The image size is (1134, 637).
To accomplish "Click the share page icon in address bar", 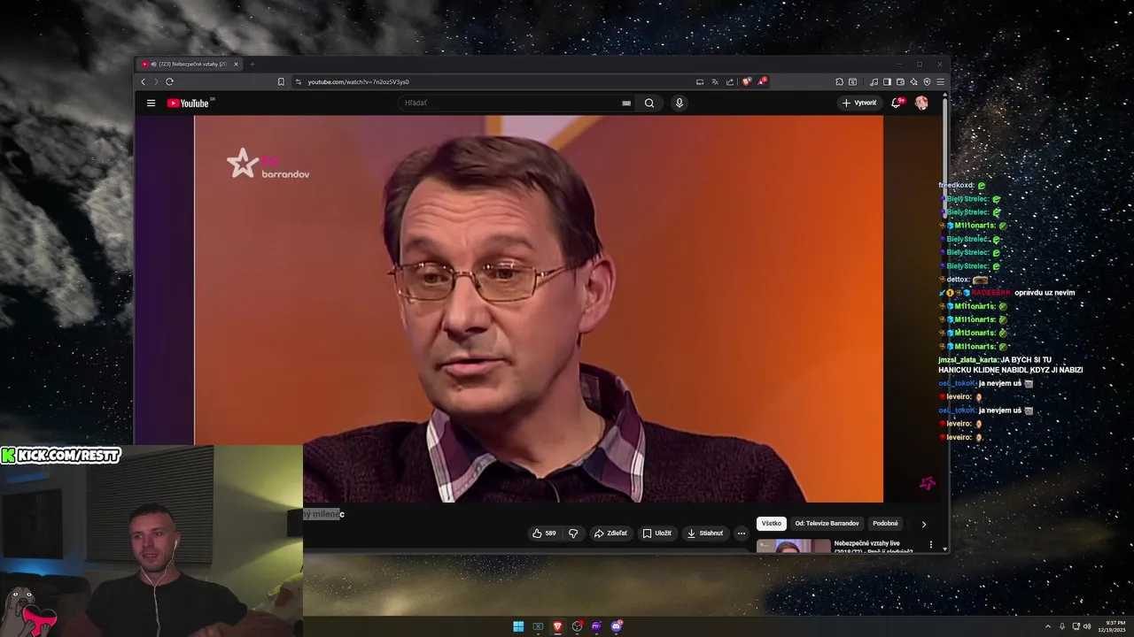I will (730, 81).
